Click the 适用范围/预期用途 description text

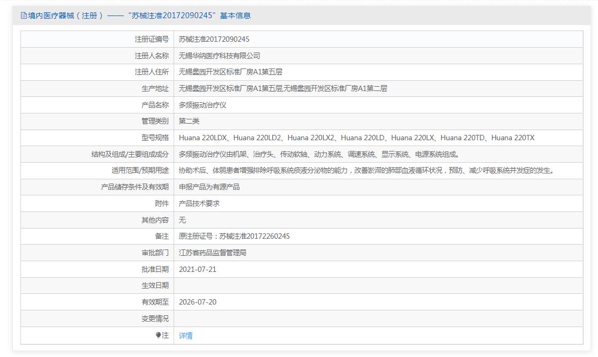(366, 170)
